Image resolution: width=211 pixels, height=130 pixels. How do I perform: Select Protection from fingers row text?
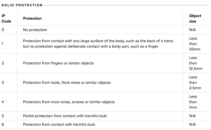[58, 63]
